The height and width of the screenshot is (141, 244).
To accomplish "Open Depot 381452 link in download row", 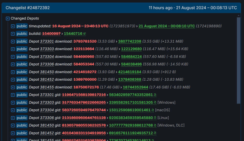I will tap(47, 80).
